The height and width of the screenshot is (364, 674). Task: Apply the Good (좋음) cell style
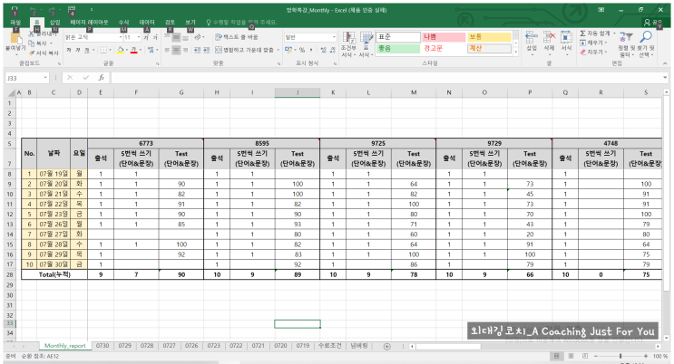click(x=398, y=49)
